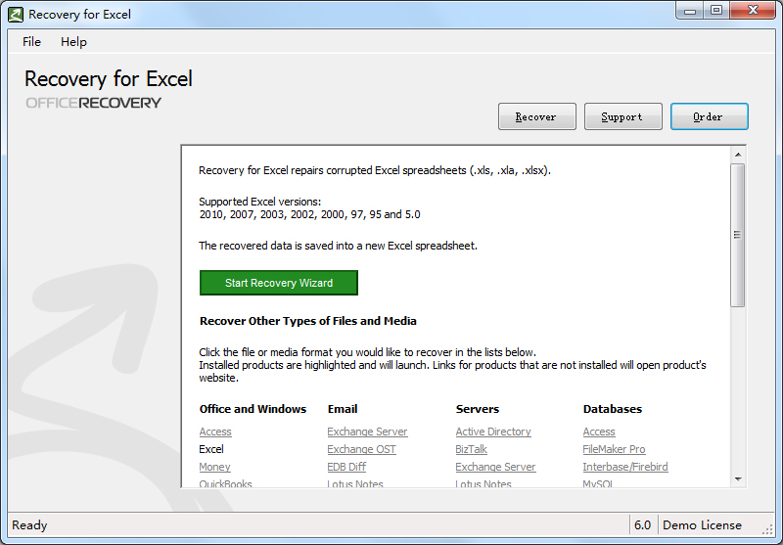
Task: Open the Active Directory link
Action: [493, 431]
